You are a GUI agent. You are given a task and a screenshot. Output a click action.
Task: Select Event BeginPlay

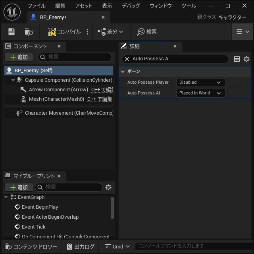[x=40, y=207]
